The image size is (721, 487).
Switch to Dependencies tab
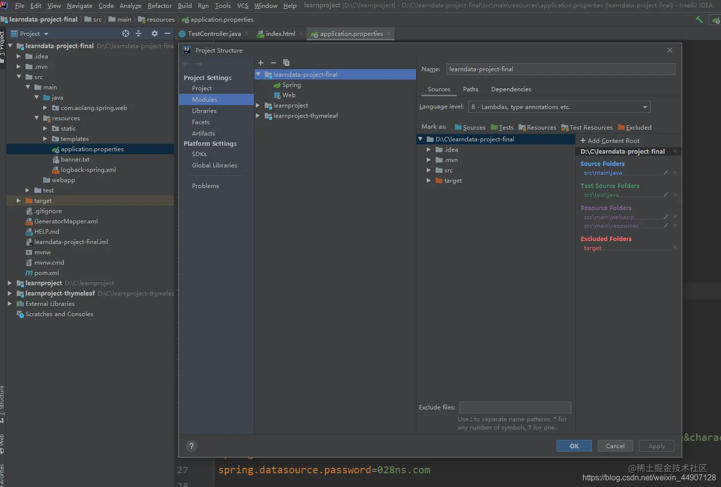511,89
